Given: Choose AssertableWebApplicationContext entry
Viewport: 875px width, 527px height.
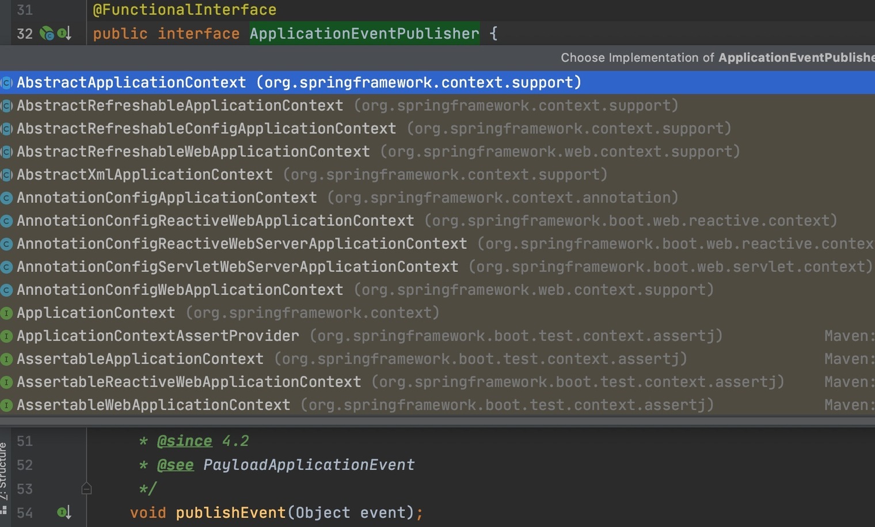Looking at the screenshot, I should click(x=438, y=405).
